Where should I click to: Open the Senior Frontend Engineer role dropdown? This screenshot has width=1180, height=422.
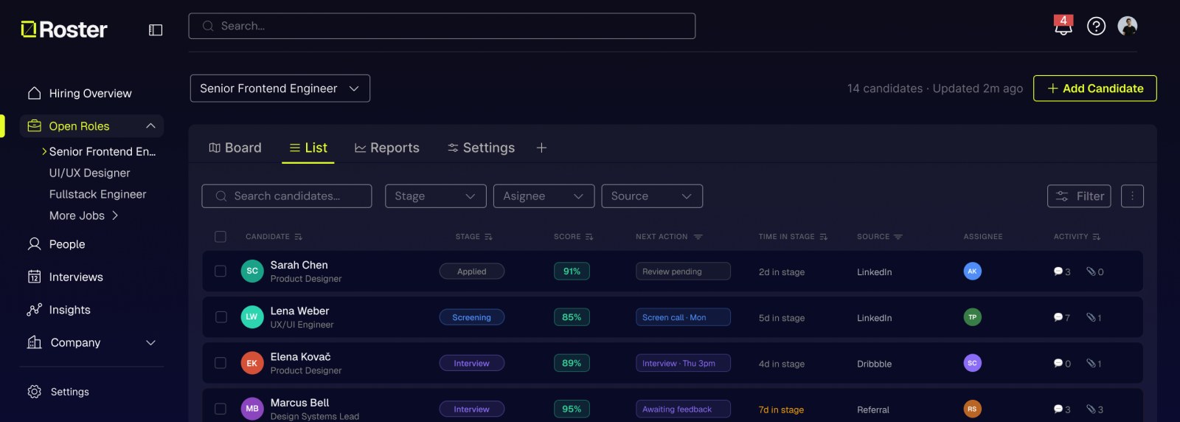pyautogui.click(x=280, y=89)
